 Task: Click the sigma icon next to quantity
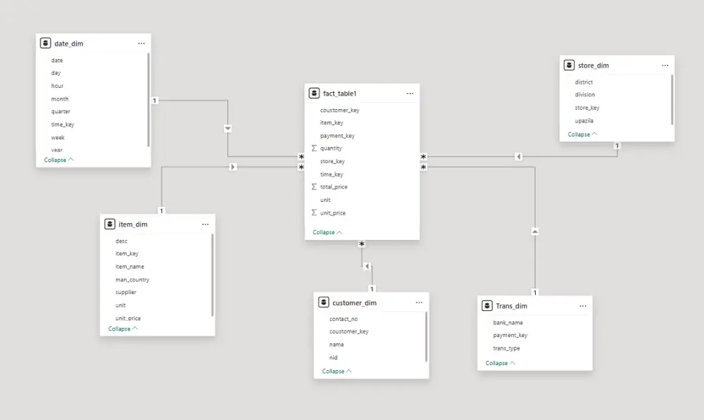click(x=315, y=148)
